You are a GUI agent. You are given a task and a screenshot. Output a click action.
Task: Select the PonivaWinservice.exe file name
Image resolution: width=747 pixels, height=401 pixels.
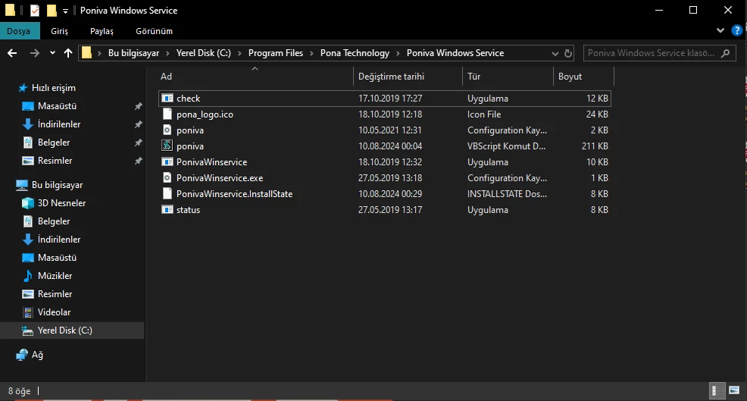pos(220,178)
